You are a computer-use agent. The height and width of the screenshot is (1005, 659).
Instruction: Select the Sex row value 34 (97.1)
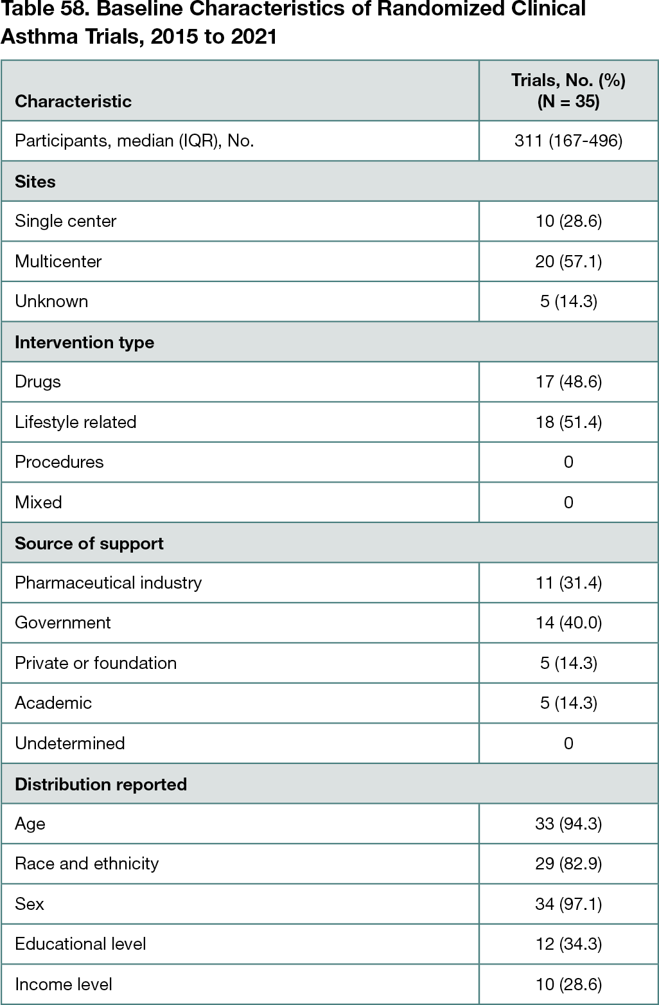point(568,904)
